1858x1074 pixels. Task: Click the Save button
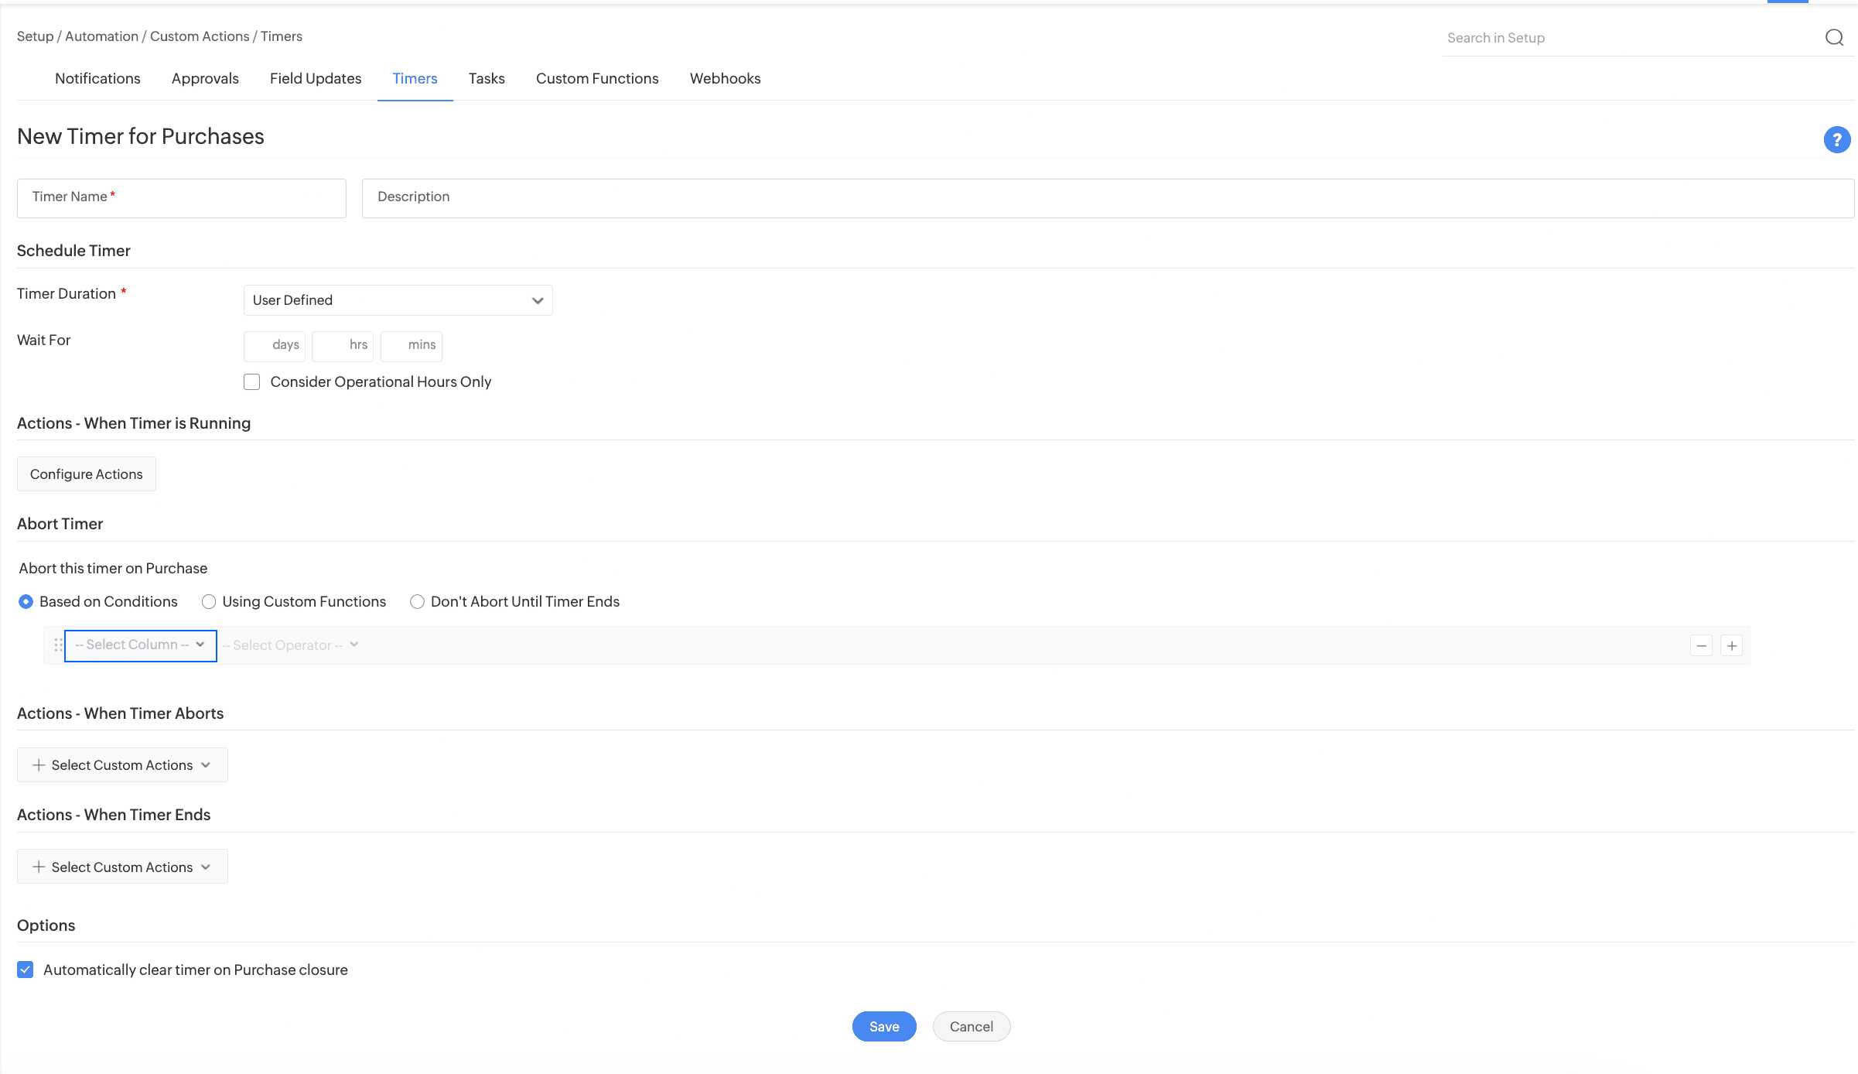click(x=883, y=1027)
